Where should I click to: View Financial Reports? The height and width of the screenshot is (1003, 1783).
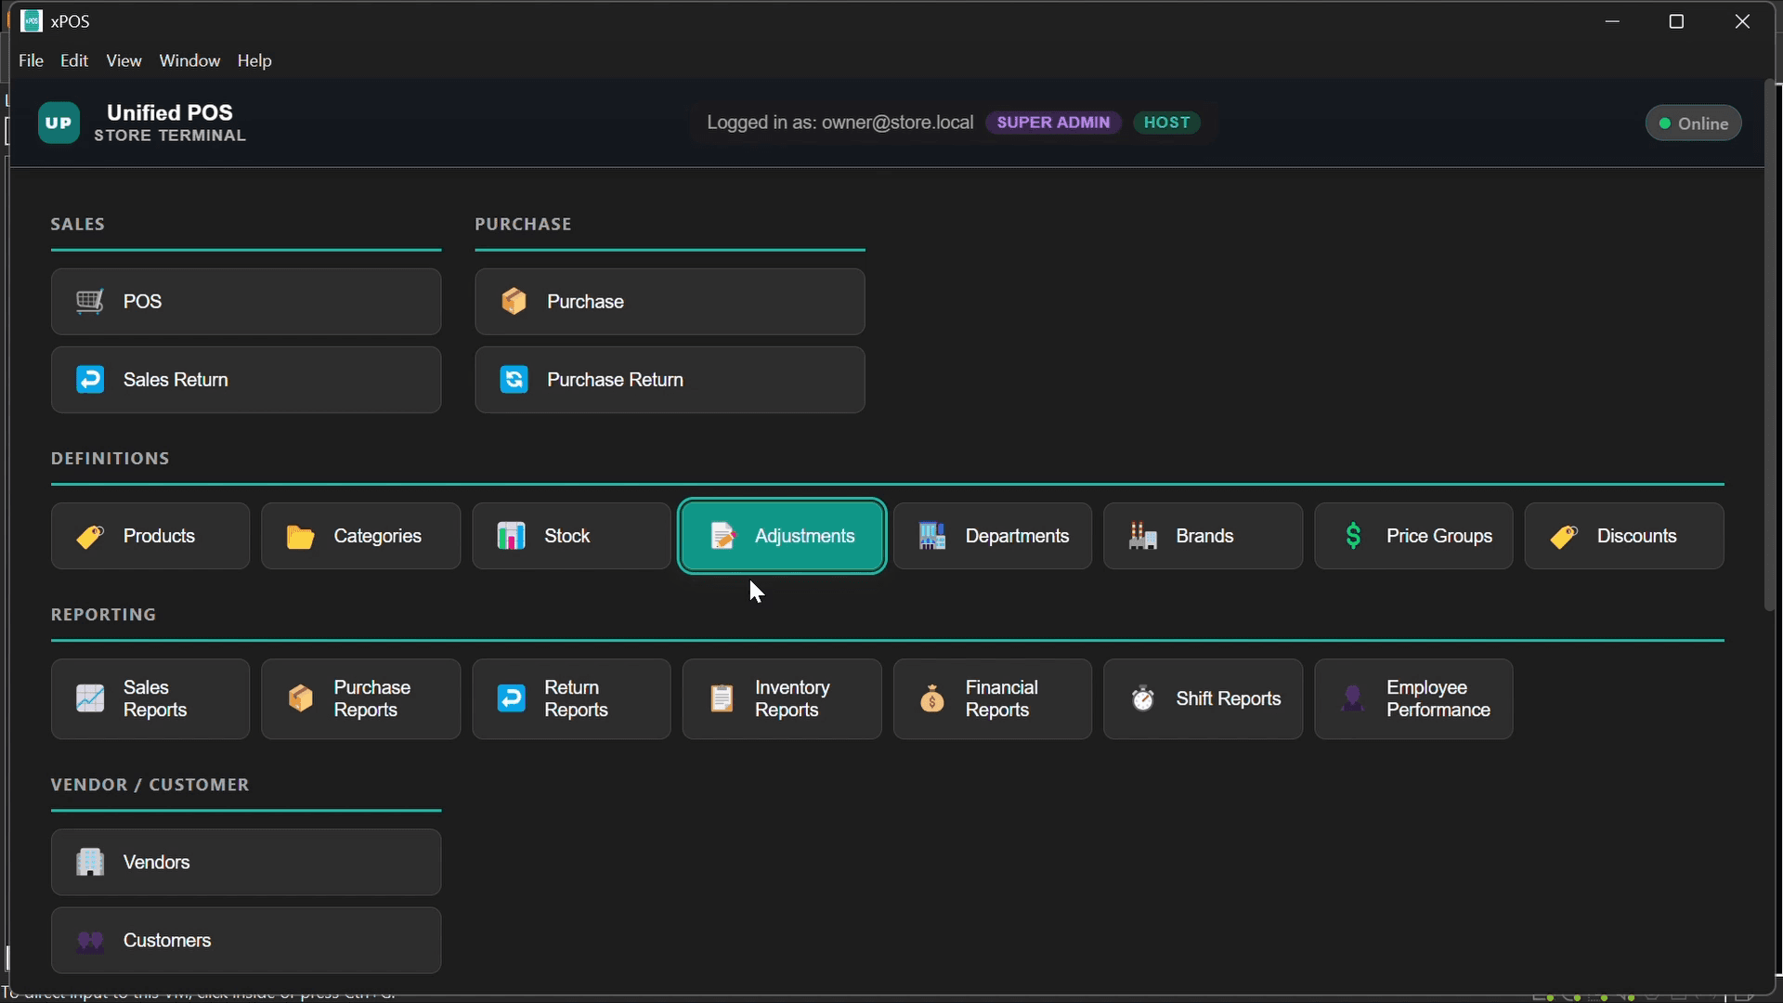993,699
